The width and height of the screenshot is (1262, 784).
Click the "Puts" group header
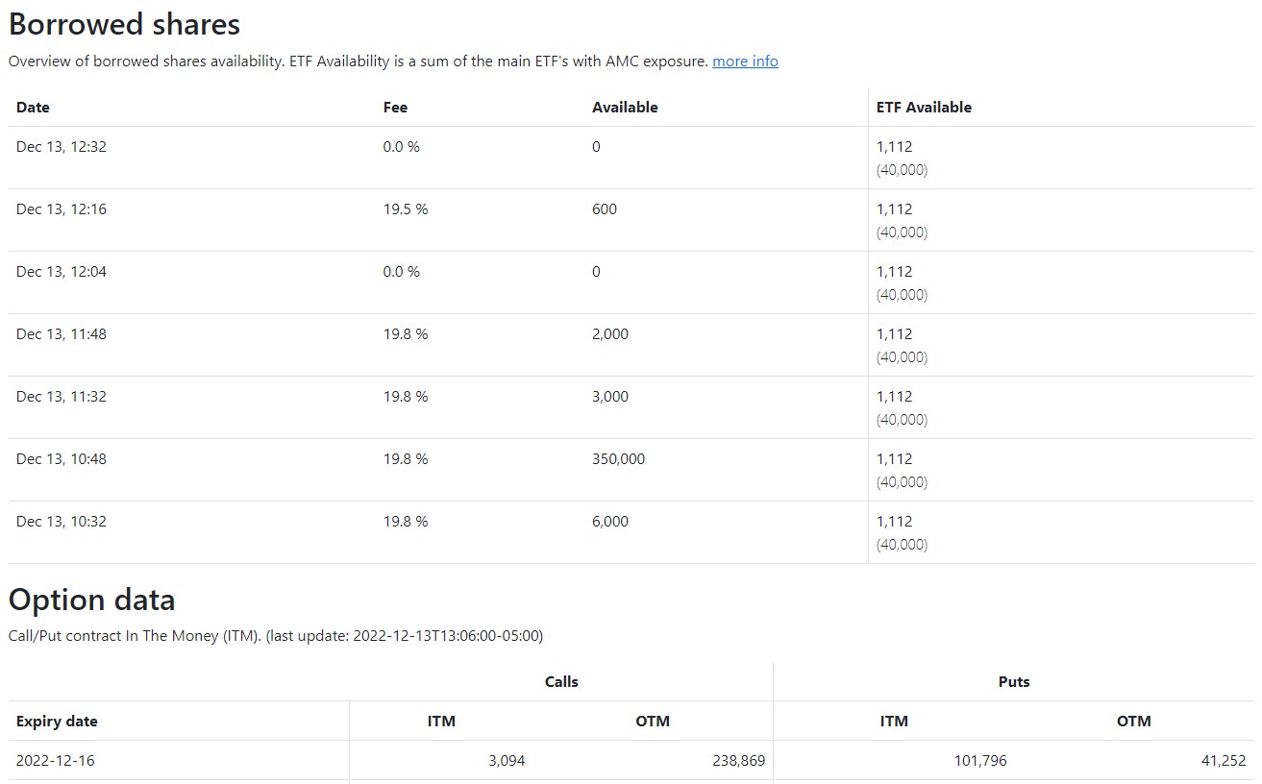[x=1014, y=682]
